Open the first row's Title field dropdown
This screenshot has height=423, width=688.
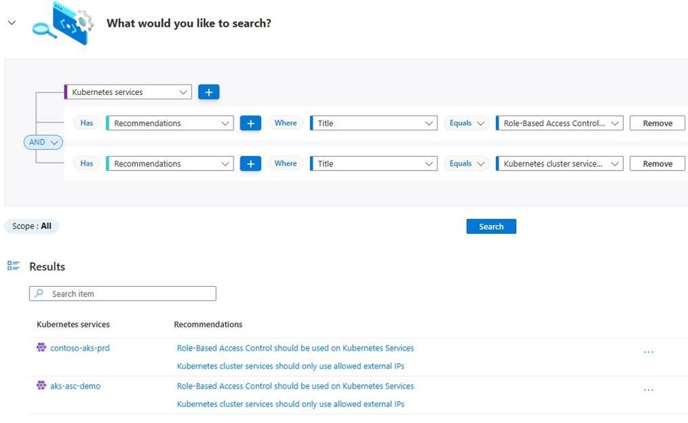click(374, 123)
